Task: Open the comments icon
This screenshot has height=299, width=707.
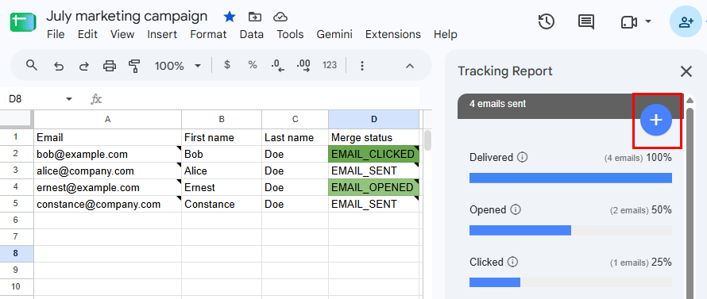Action: [x=585, y=21]
